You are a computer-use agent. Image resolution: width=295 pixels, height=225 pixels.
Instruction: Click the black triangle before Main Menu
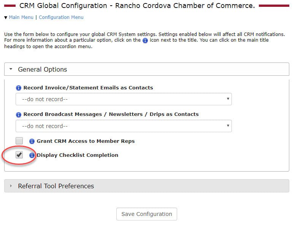(x=6, y=18)
